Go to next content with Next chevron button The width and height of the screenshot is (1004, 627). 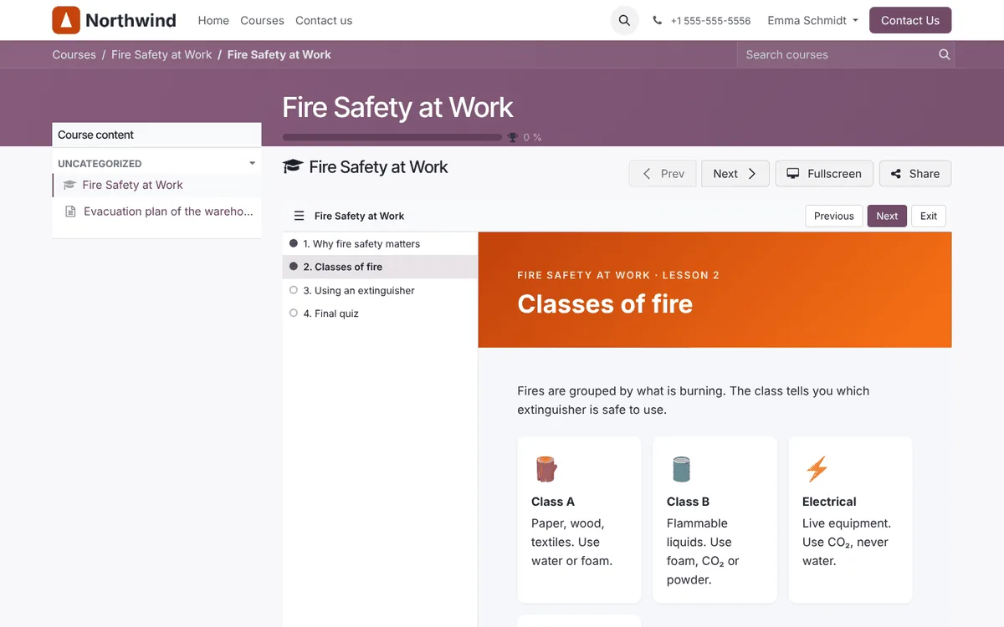pos(735,174)
